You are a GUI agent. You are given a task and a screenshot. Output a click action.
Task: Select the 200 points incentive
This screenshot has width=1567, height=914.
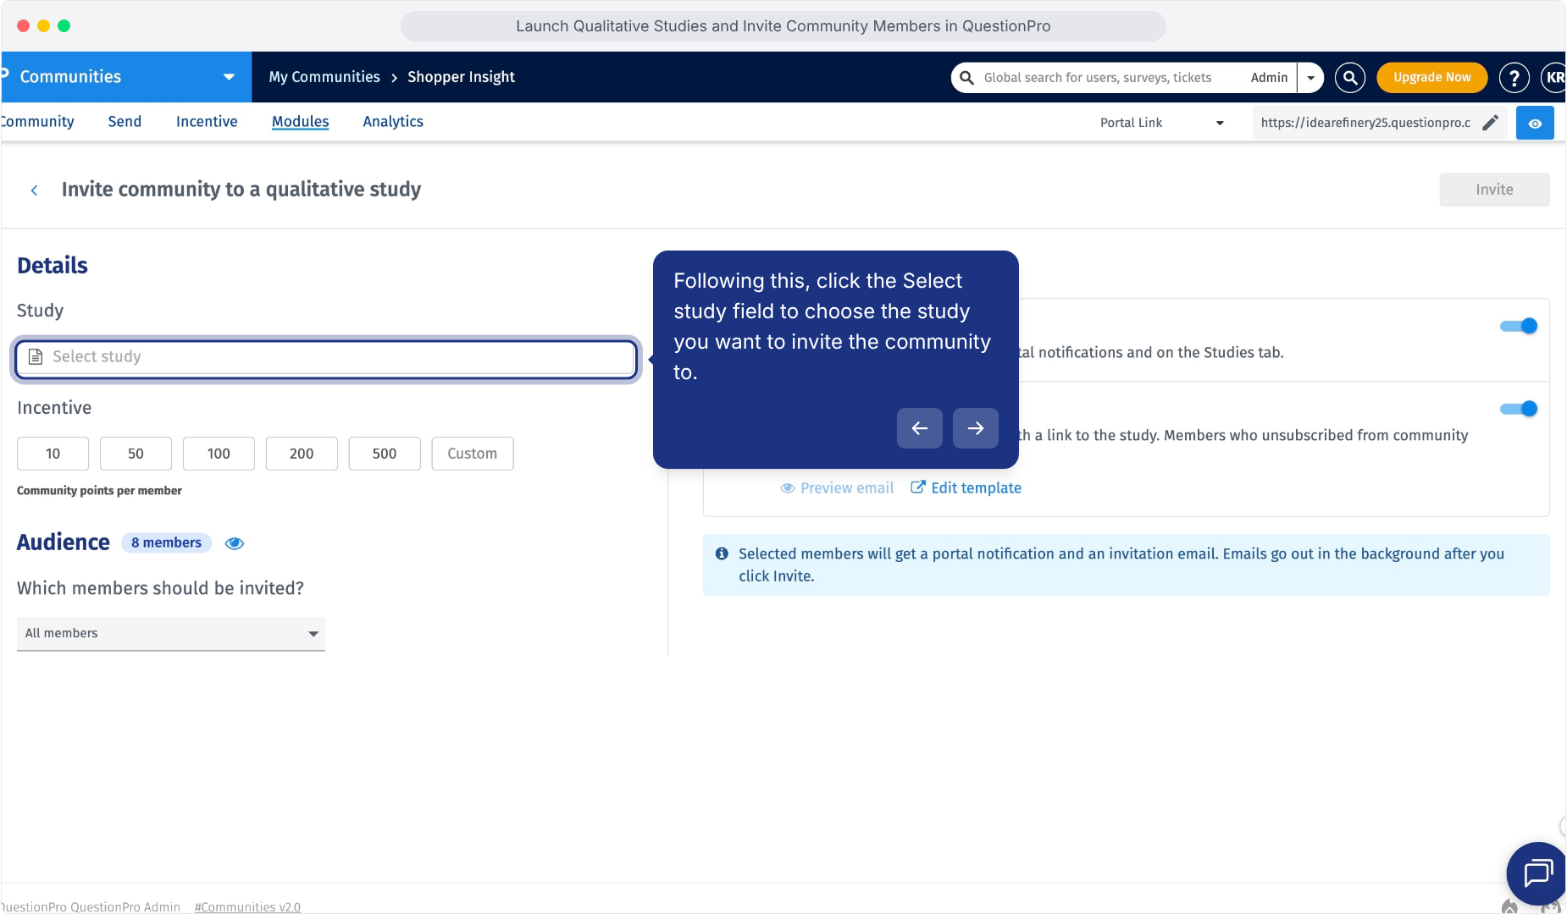pos(302,454)
